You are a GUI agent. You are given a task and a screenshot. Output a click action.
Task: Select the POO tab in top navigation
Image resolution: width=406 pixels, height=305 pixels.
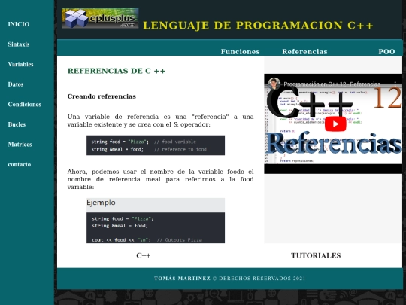click(x=386, y=52)
